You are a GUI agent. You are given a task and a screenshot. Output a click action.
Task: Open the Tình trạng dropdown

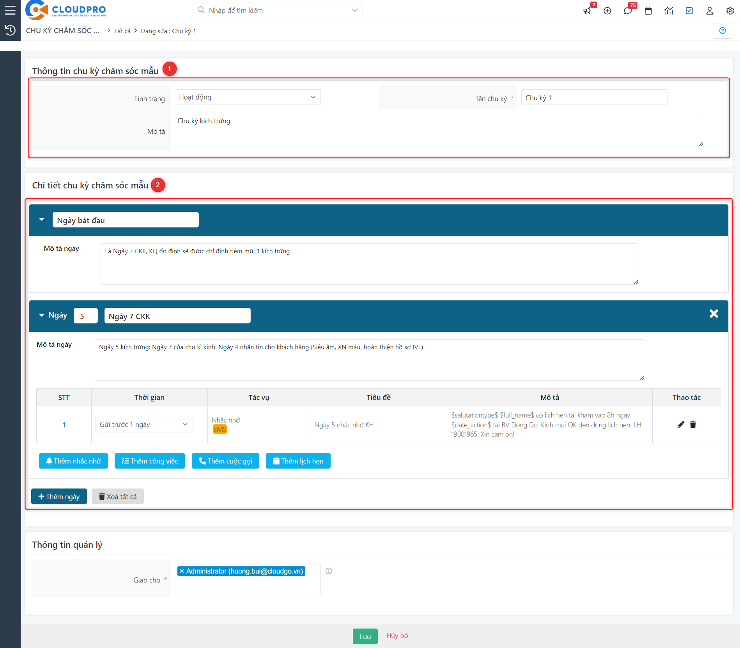click(248, 97)
